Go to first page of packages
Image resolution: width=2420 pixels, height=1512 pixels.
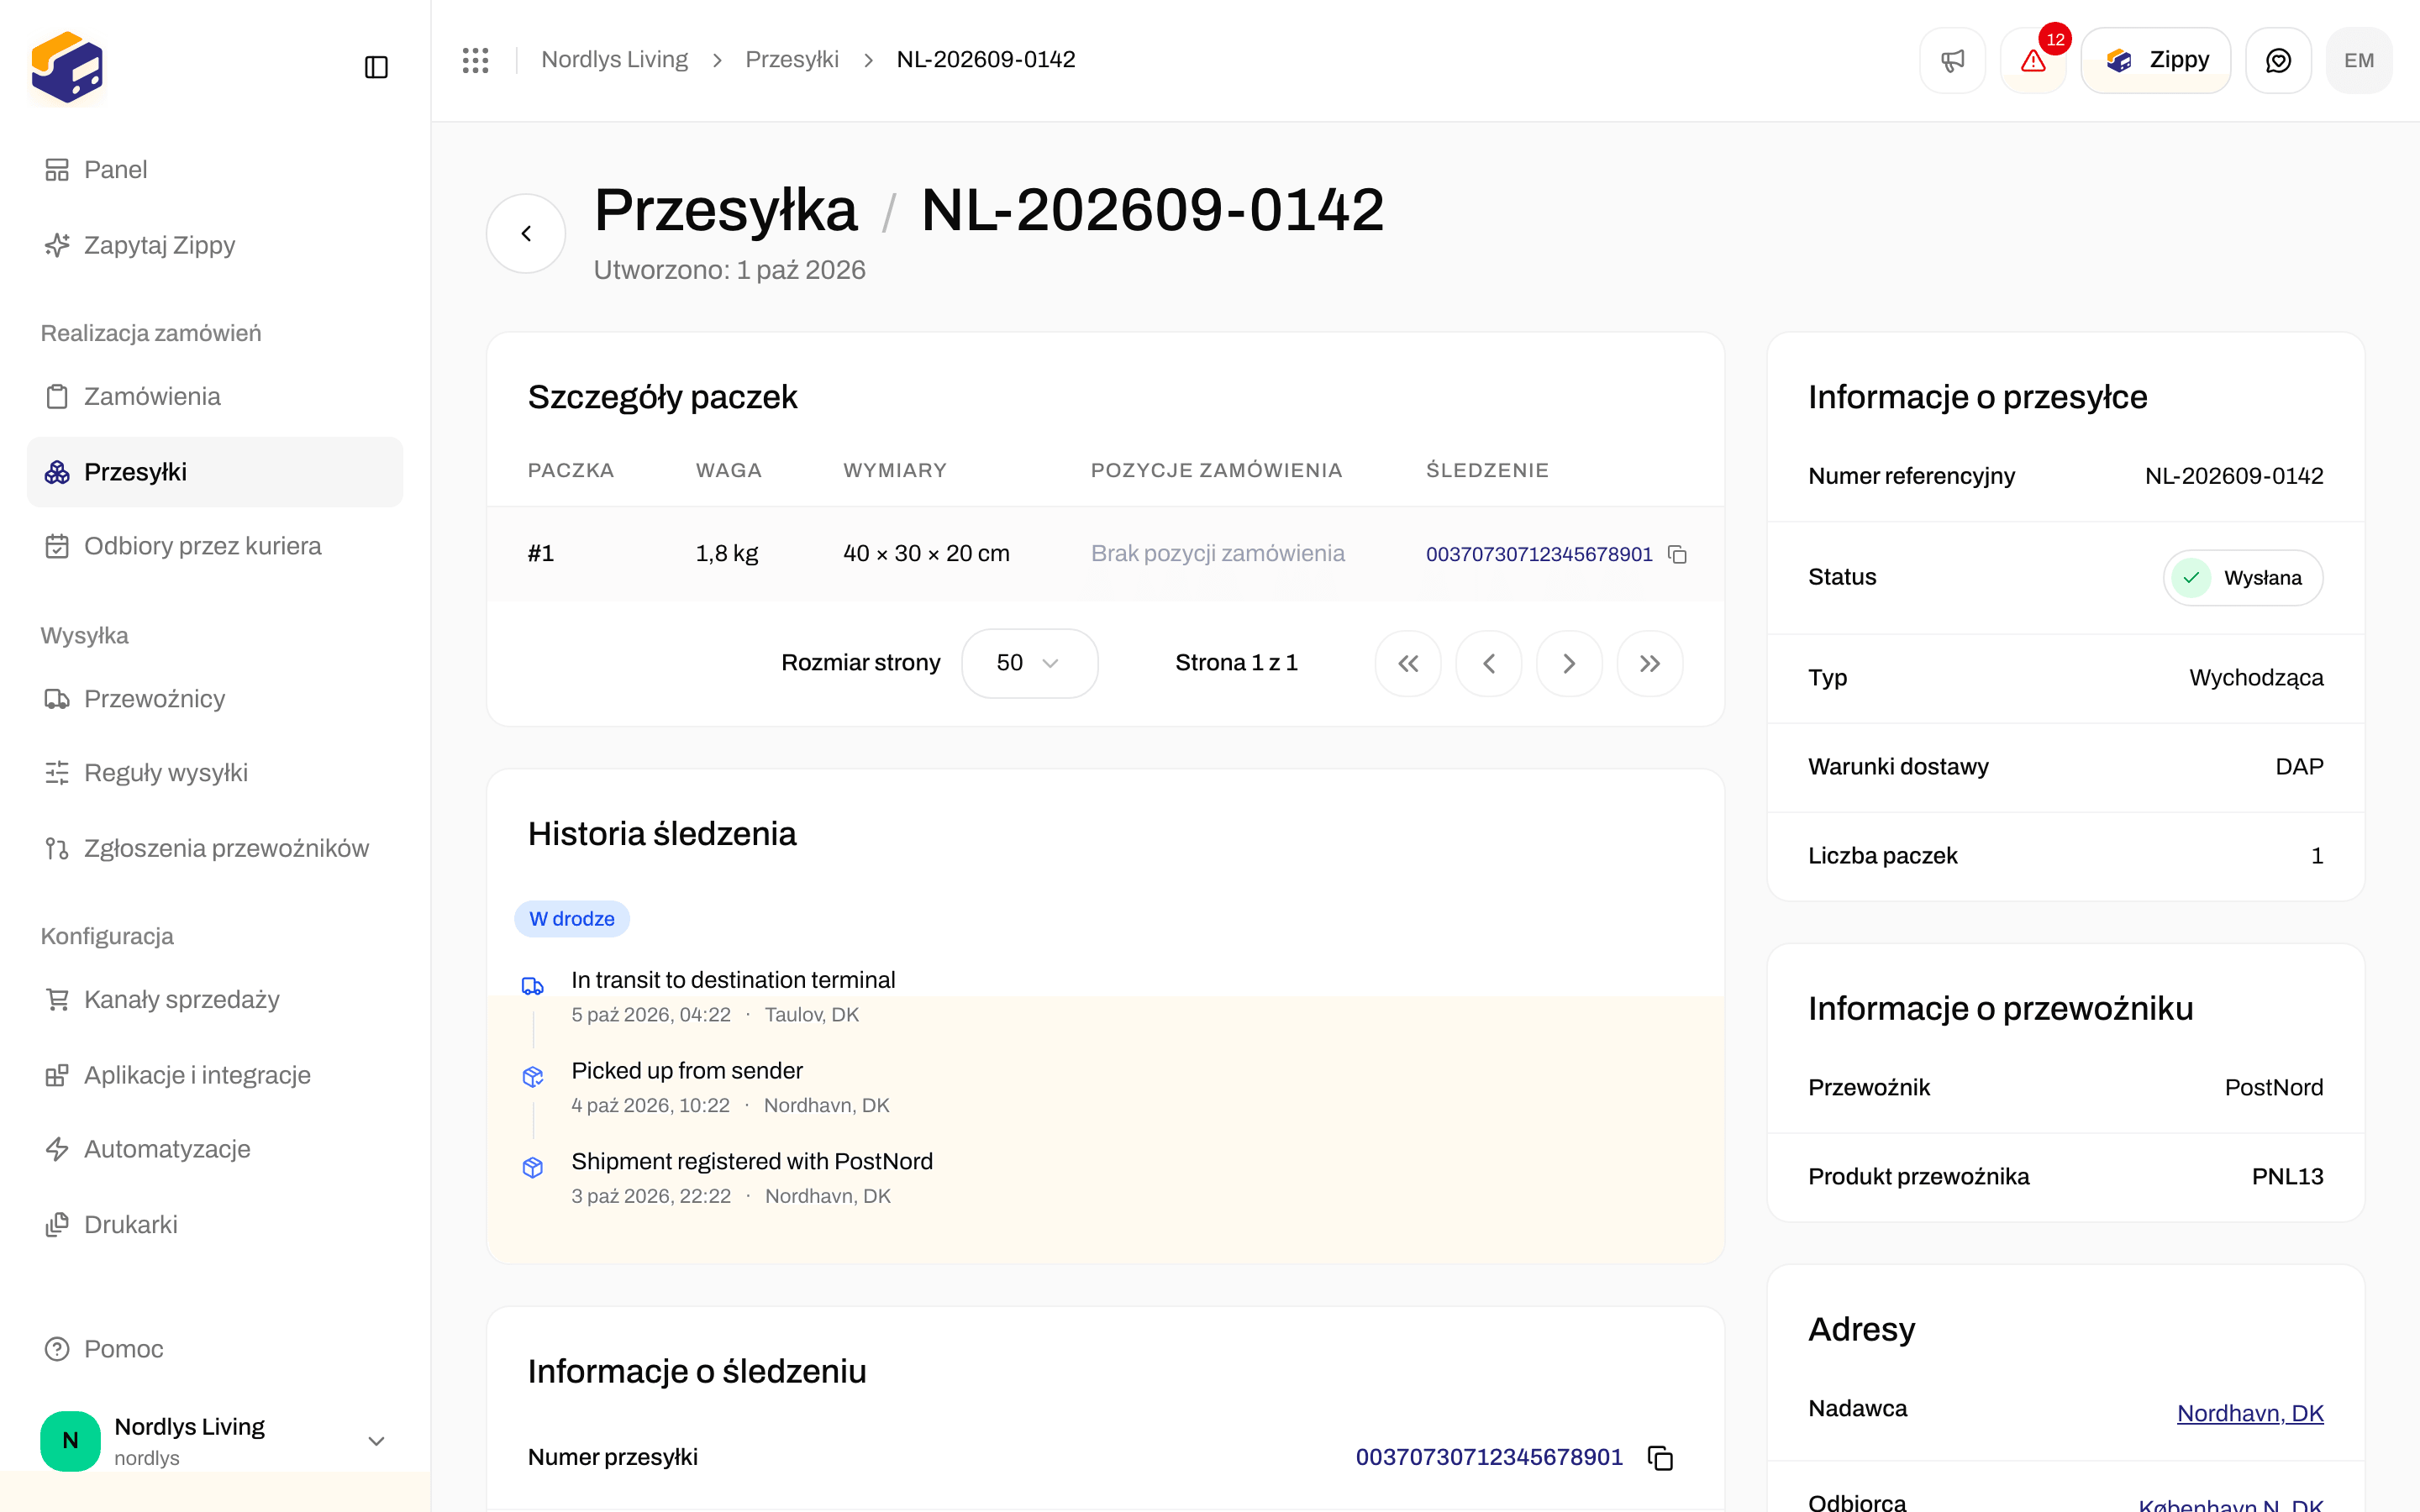coord(1408,663)
